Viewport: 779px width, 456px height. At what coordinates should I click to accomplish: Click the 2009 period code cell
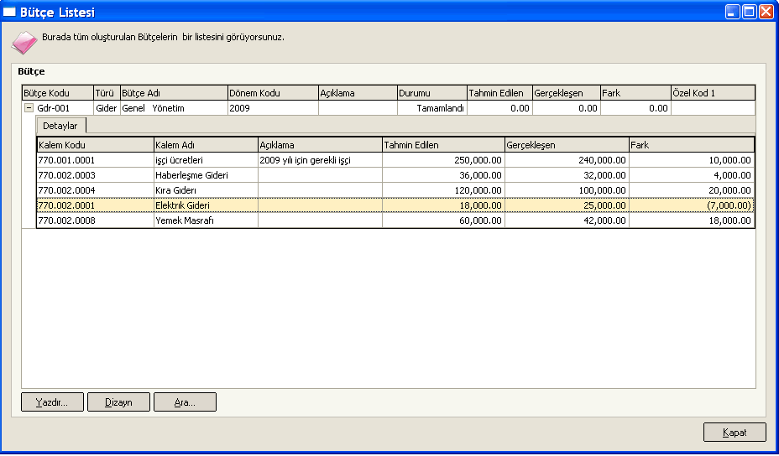273,108
